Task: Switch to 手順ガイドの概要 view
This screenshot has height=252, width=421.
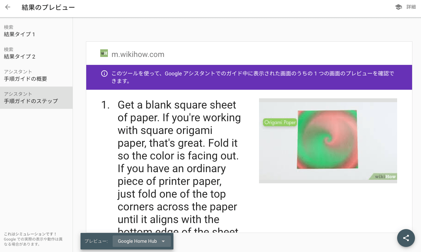Action: tap(25, 75)
